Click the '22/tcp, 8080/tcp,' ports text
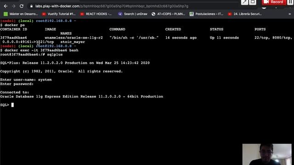The height and width of the screenshot is (165, 294). point(273,38)
